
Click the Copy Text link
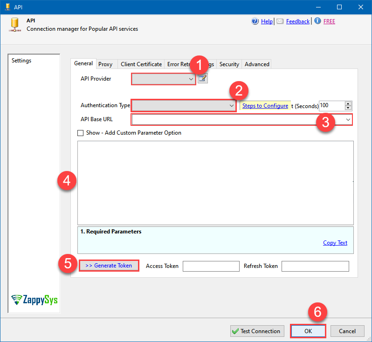tap(335, 243)
